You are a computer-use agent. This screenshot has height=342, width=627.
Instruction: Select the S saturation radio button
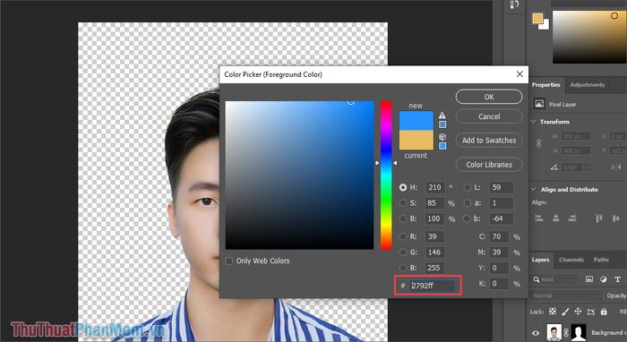(403, 203)
